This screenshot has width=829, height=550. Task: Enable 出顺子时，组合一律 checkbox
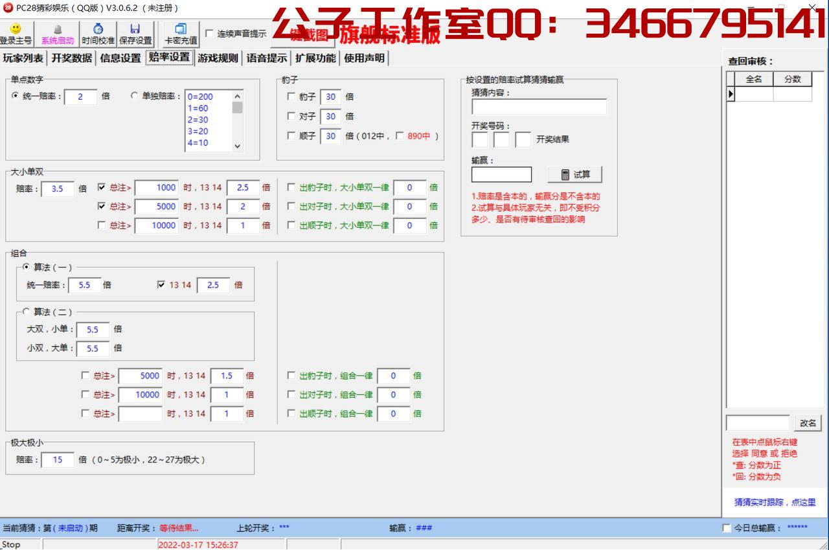(291, 413)
